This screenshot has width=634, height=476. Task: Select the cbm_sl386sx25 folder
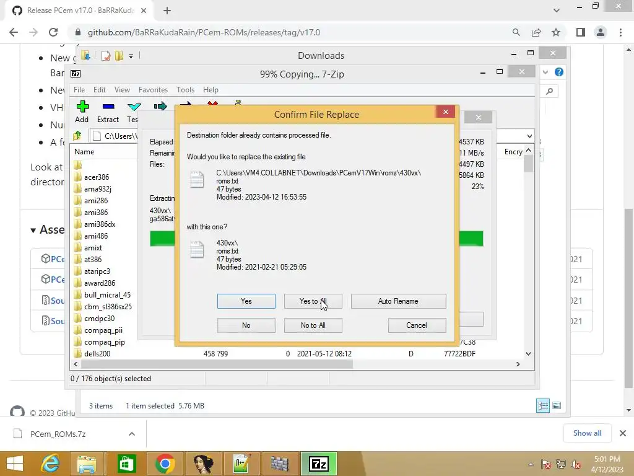coord(108,306)
